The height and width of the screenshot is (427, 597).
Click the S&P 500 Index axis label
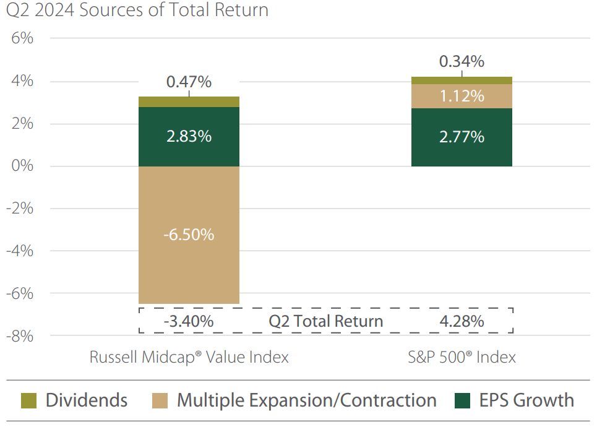click(462, 358)
